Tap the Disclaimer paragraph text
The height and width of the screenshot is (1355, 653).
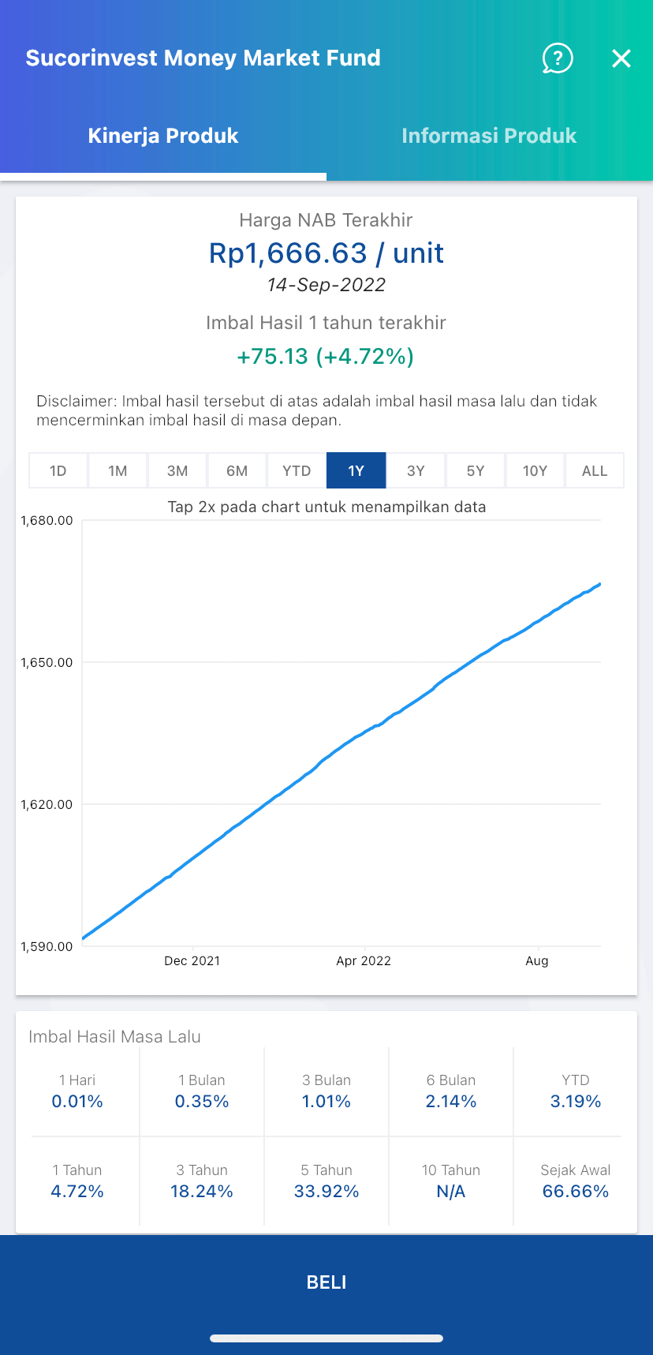click(x=317, y=410)
